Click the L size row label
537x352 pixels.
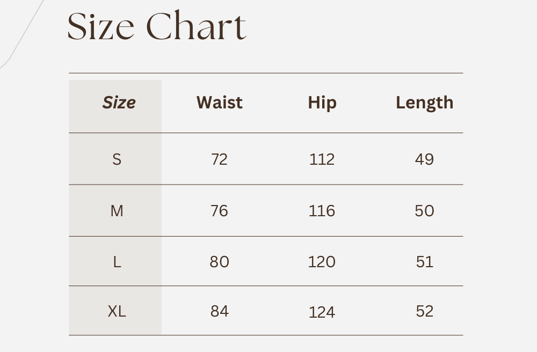pos(117,262)
